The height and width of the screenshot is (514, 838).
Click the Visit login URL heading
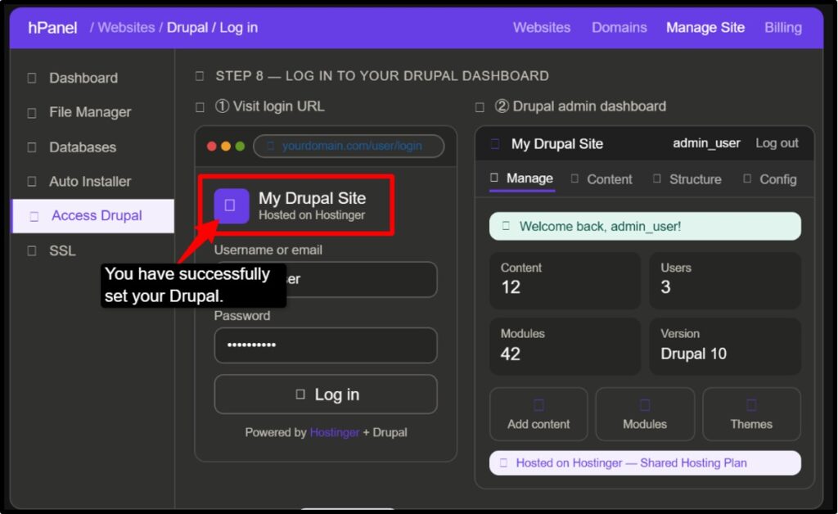coord(269,106)
